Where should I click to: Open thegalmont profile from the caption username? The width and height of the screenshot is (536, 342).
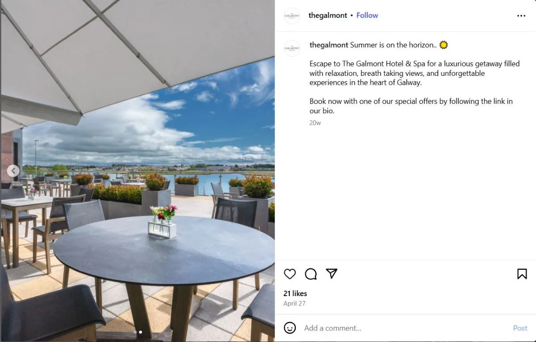[329, 45]
